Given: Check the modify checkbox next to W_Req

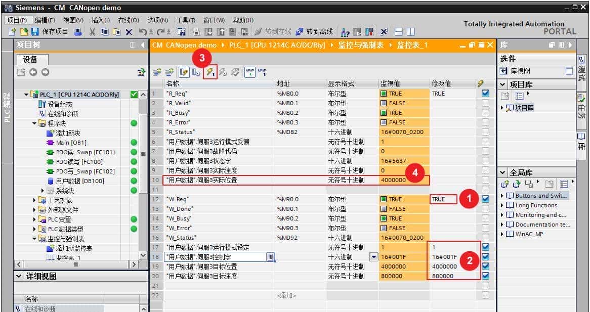Looking at the screenshot, I should pyautogui.click(x=485, y=199).
